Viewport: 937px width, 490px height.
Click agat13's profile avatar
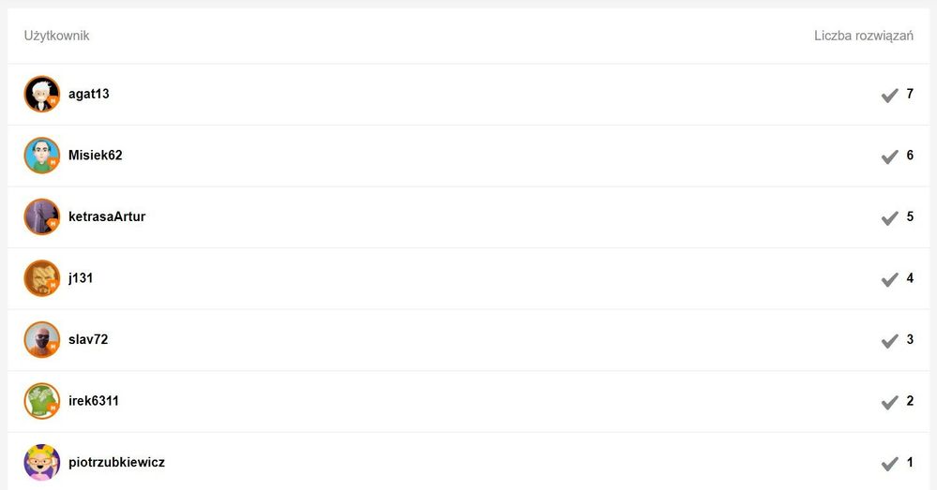tap(42, 95)
